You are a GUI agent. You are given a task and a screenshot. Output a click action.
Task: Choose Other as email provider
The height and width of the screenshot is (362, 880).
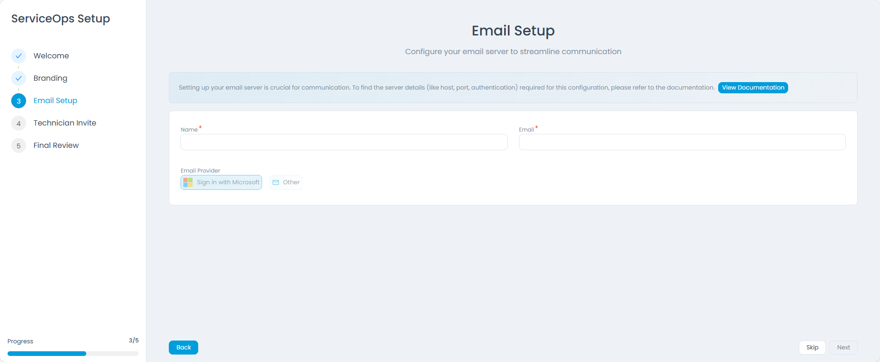point(286,182)
